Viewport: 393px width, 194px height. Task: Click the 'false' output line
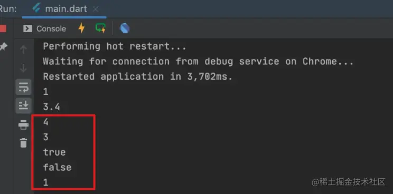point(57,167)
